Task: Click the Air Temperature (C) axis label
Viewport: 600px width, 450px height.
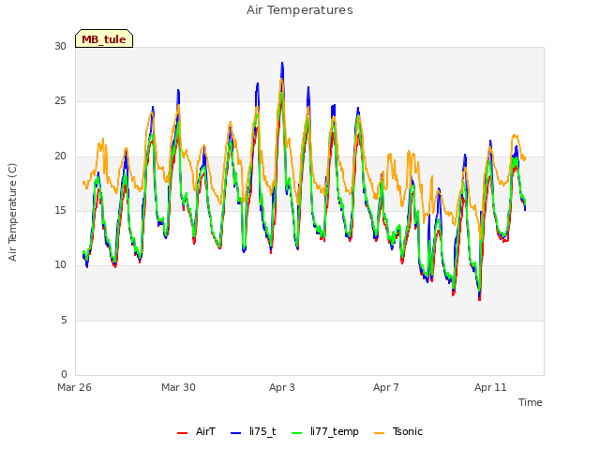Action: pos(12,212)
